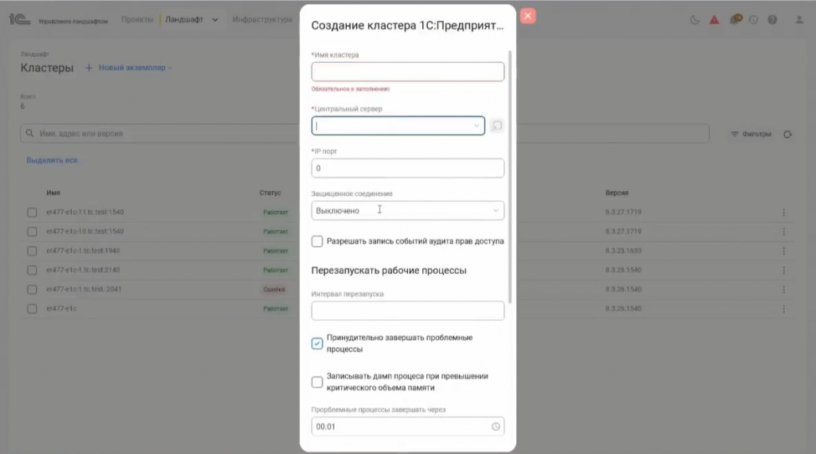Click the icon button next to Центральный сервер field
The image size is (816, 454).
(496, 126)
